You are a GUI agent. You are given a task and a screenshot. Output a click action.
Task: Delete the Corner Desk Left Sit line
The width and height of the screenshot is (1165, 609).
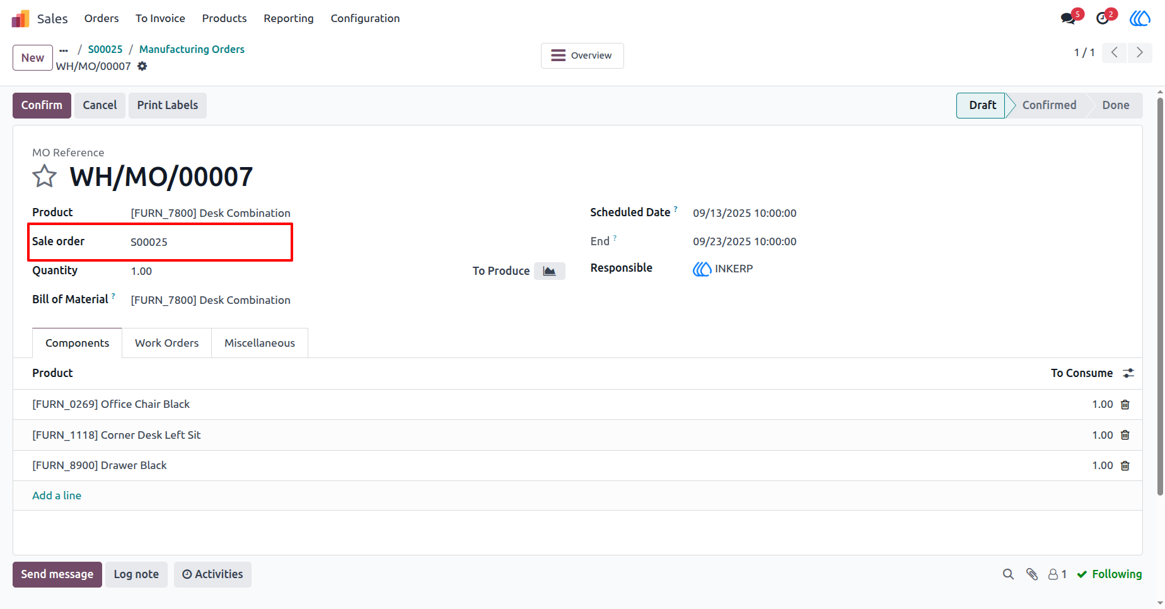pyautogui.click(x=1125, y=435)
